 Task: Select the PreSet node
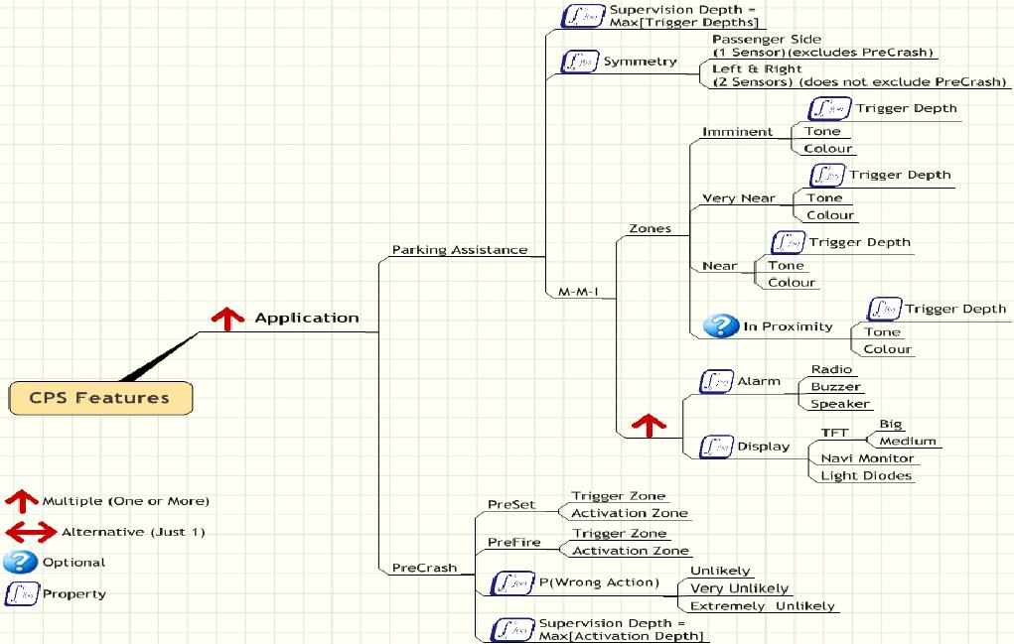click(511, 504)
